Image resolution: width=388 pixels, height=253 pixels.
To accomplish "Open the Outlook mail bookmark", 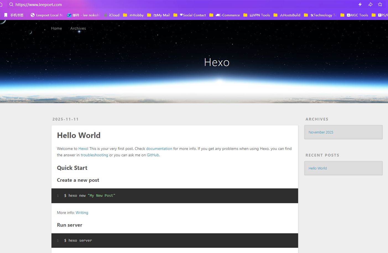I will click(83, 15).
